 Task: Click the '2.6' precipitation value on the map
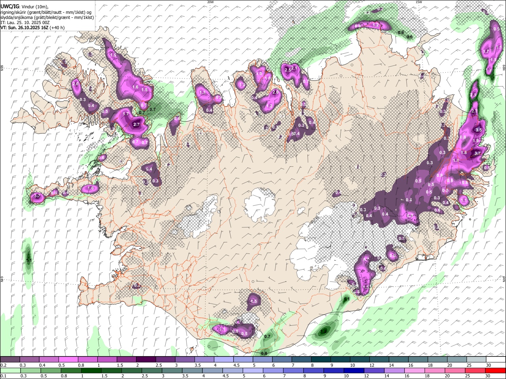(x=276, y=92)
